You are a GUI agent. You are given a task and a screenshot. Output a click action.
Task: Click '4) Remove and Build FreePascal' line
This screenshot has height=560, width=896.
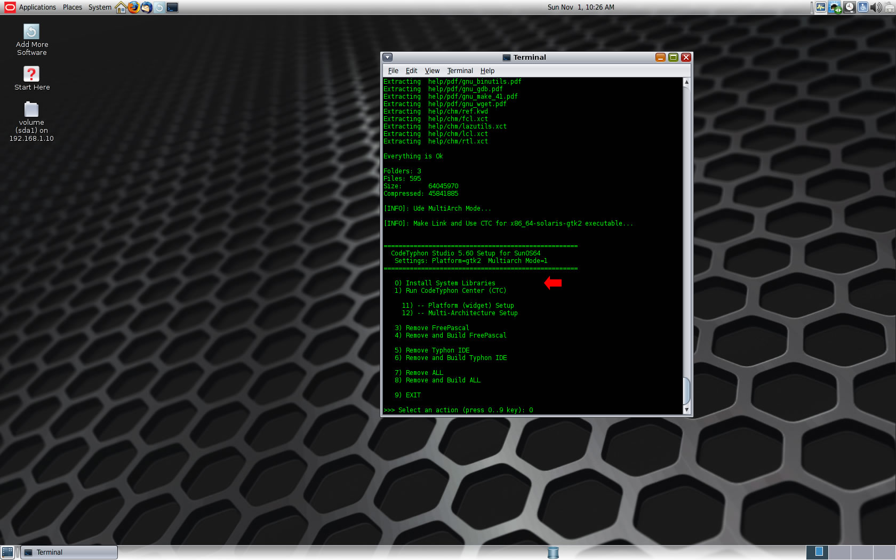coord(451,335)
